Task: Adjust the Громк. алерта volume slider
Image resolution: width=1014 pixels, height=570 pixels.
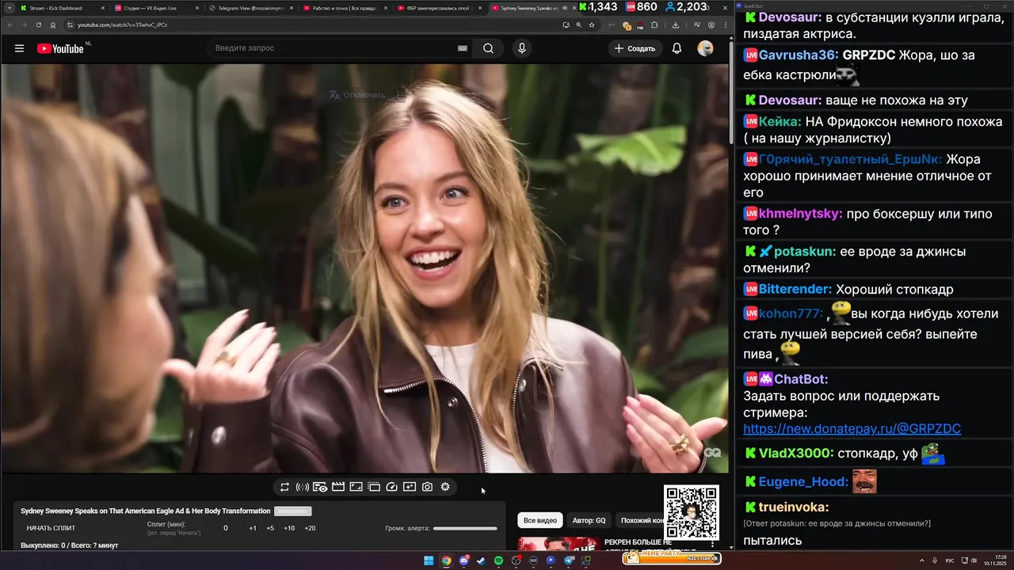Action: 465,528
